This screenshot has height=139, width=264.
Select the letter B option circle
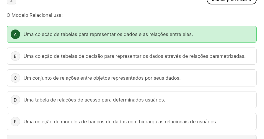[15, 56]
